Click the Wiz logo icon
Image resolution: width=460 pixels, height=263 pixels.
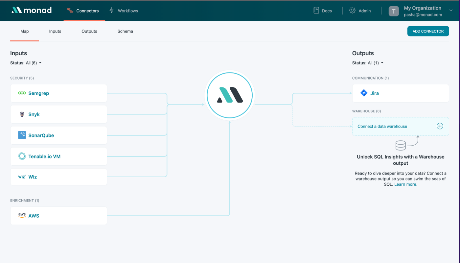[22, 177]
